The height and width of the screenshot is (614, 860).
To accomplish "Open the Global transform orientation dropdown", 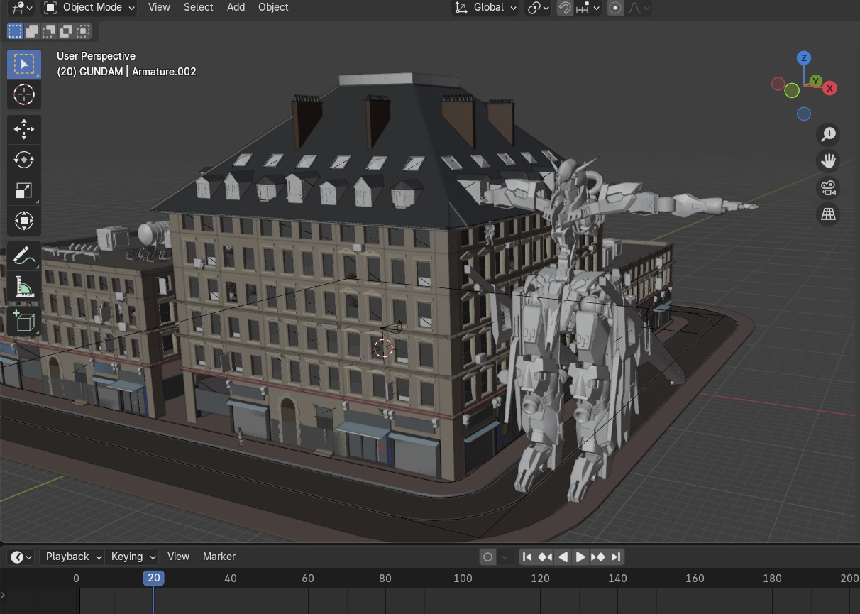I will (486, 8).
